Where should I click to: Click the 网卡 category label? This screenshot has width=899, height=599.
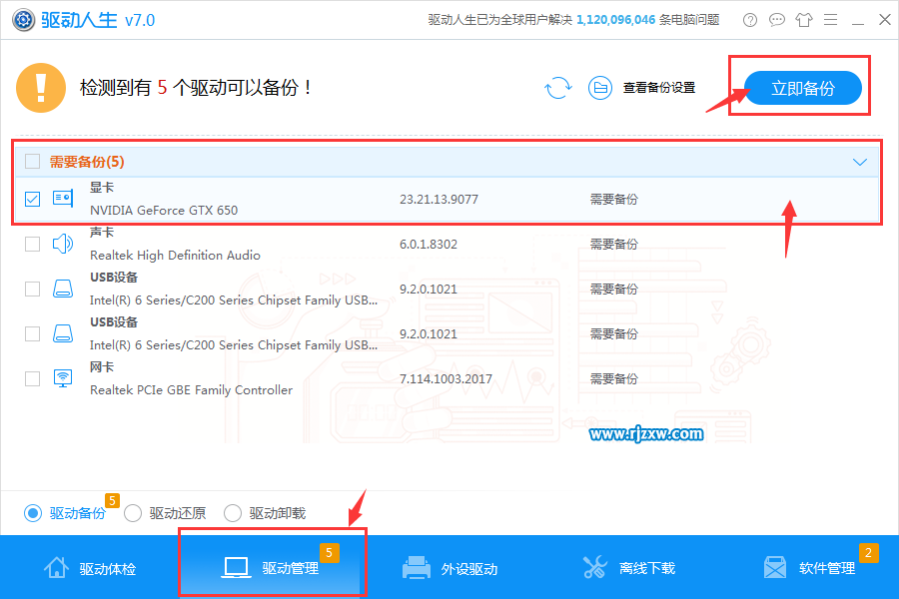(102, 366)
